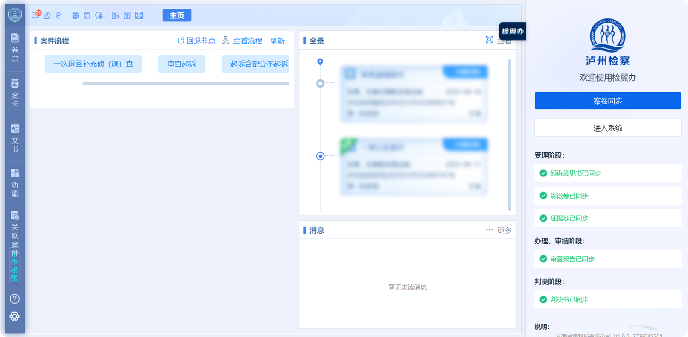
Task: Click green check icon beside 判决书已同步
Action: point(543,299)
